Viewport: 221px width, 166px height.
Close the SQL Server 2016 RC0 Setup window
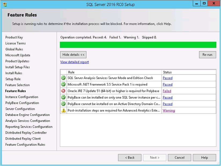(214, 3)
